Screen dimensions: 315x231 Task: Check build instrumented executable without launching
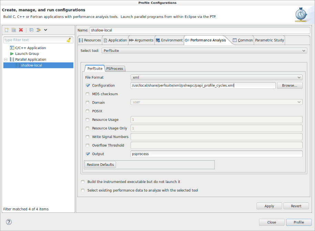coord(83,182)
